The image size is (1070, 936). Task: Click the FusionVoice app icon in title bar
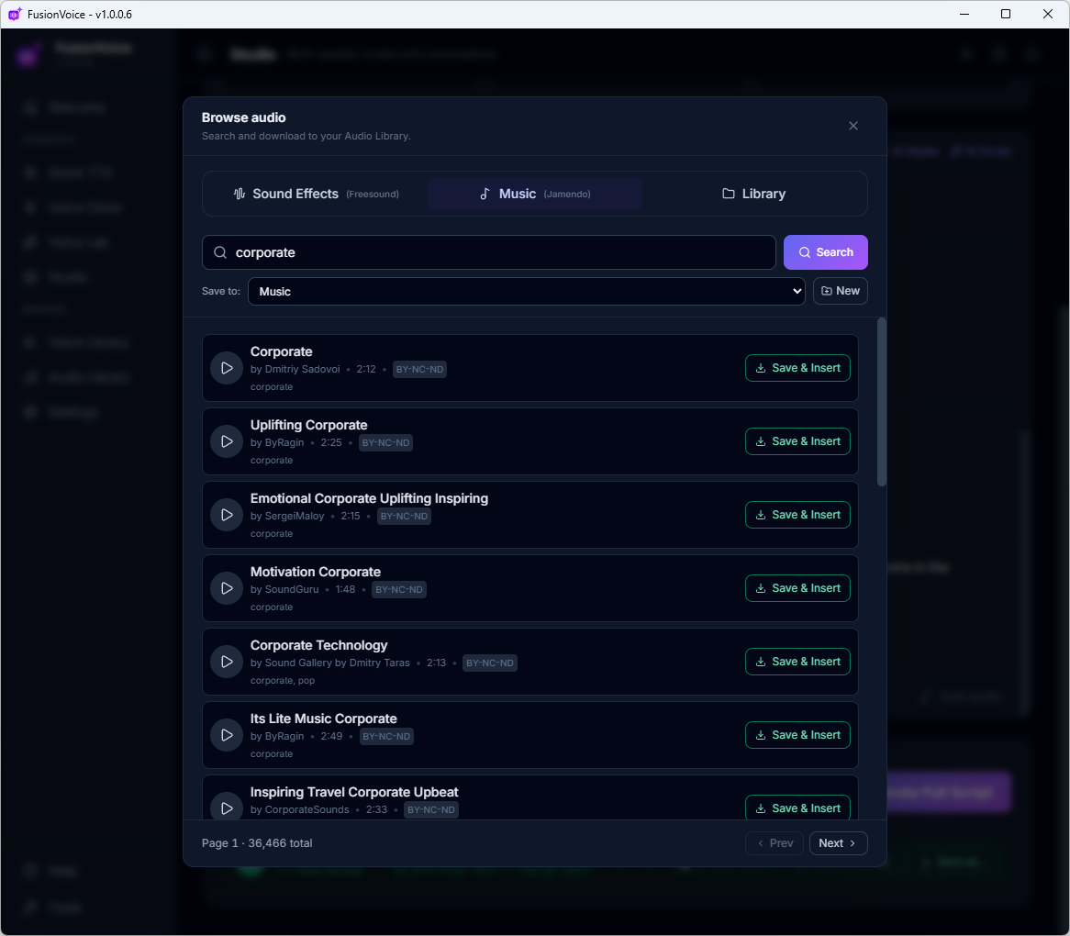pos(15,14)
